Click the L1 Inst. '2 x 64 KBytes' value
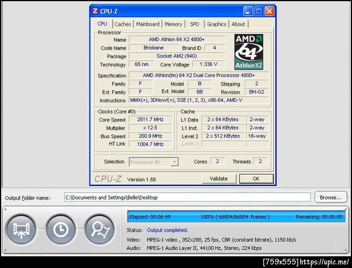The image size is (352, 268). pyautogui.click(x=223, y=128)
